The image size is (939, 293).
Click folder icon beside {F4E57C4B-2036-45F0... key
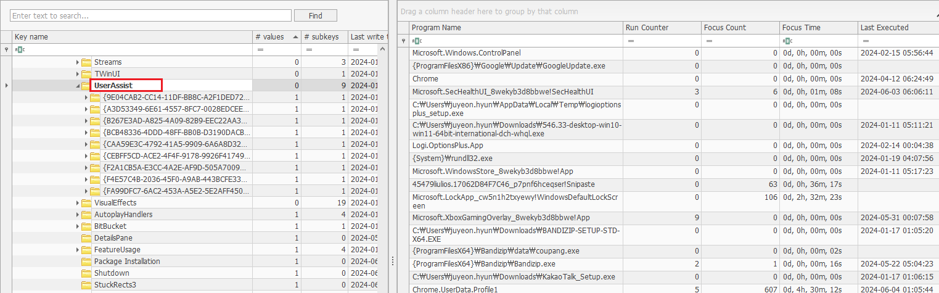click(95, 179)
